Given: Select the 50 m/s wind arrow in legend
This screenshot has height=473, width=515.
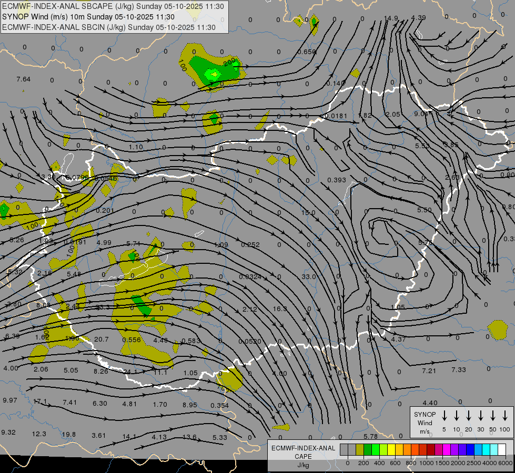Looking at the screenshot, I should [x=493, y=416].
